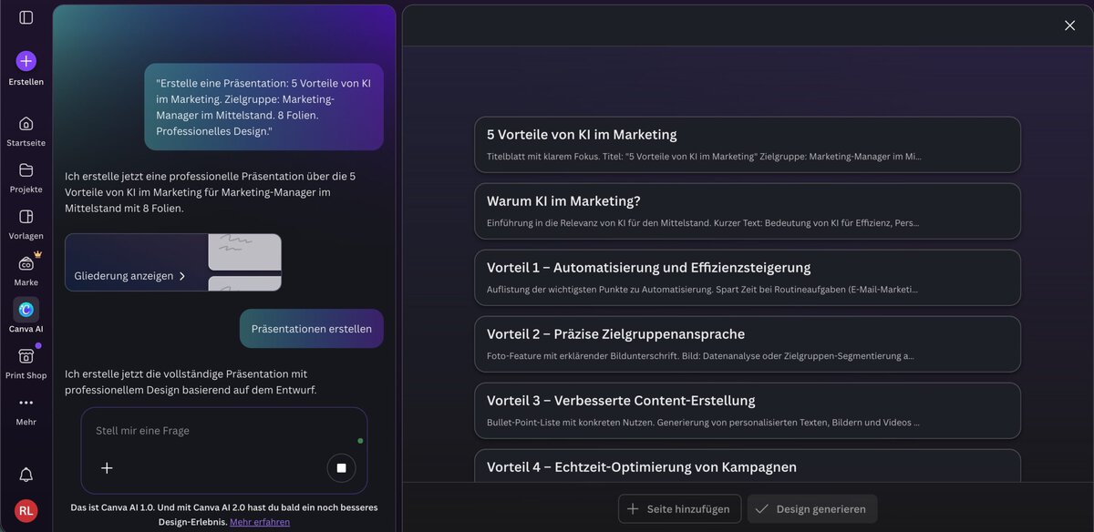Select the Marke brand icon
This screenshot has height=532, width=1094.
[x=26, y=266]
